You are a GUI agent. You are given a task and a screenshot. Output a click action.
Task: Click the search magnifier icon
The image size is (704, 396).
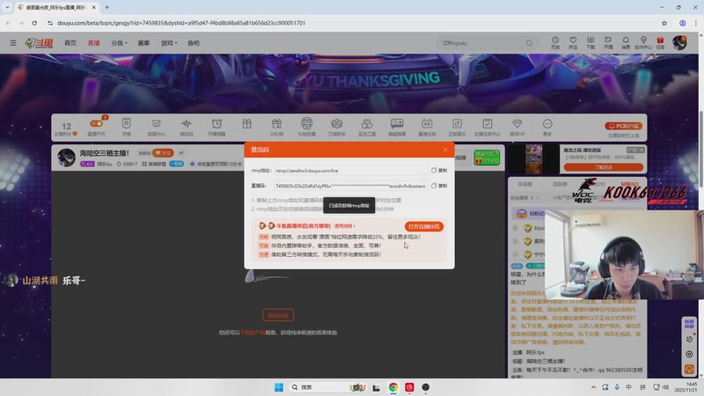[530, 43]
